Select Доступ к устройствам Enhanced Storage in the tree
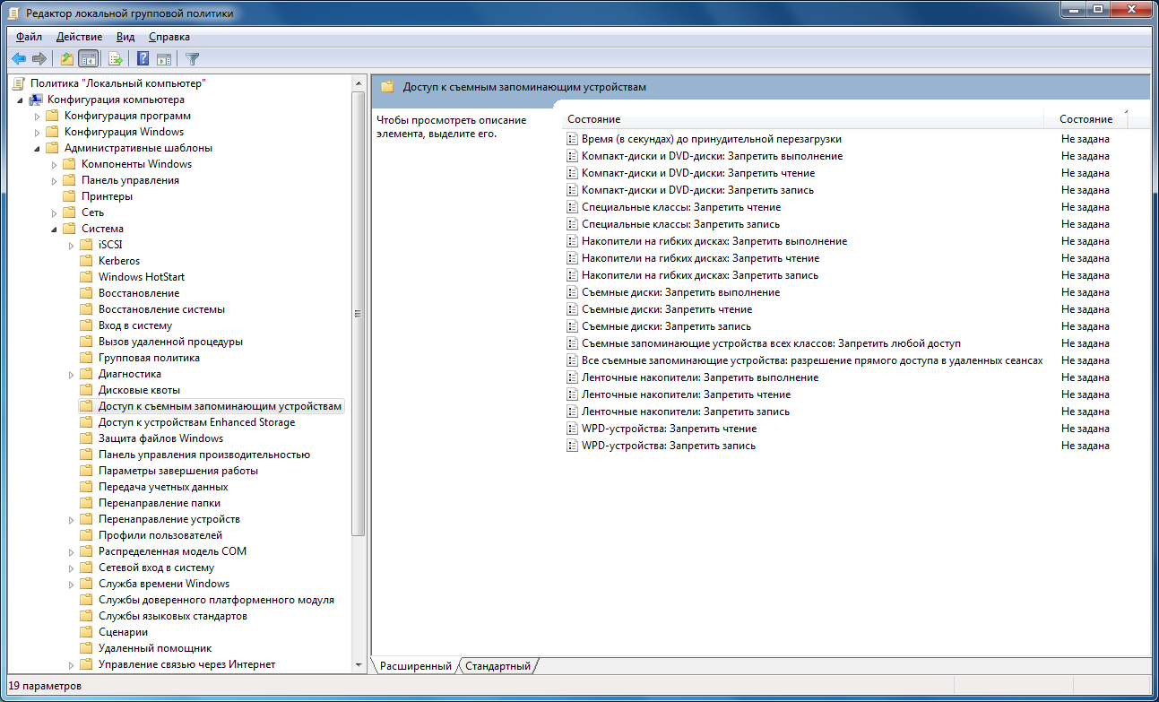 (x=196, y=422)
